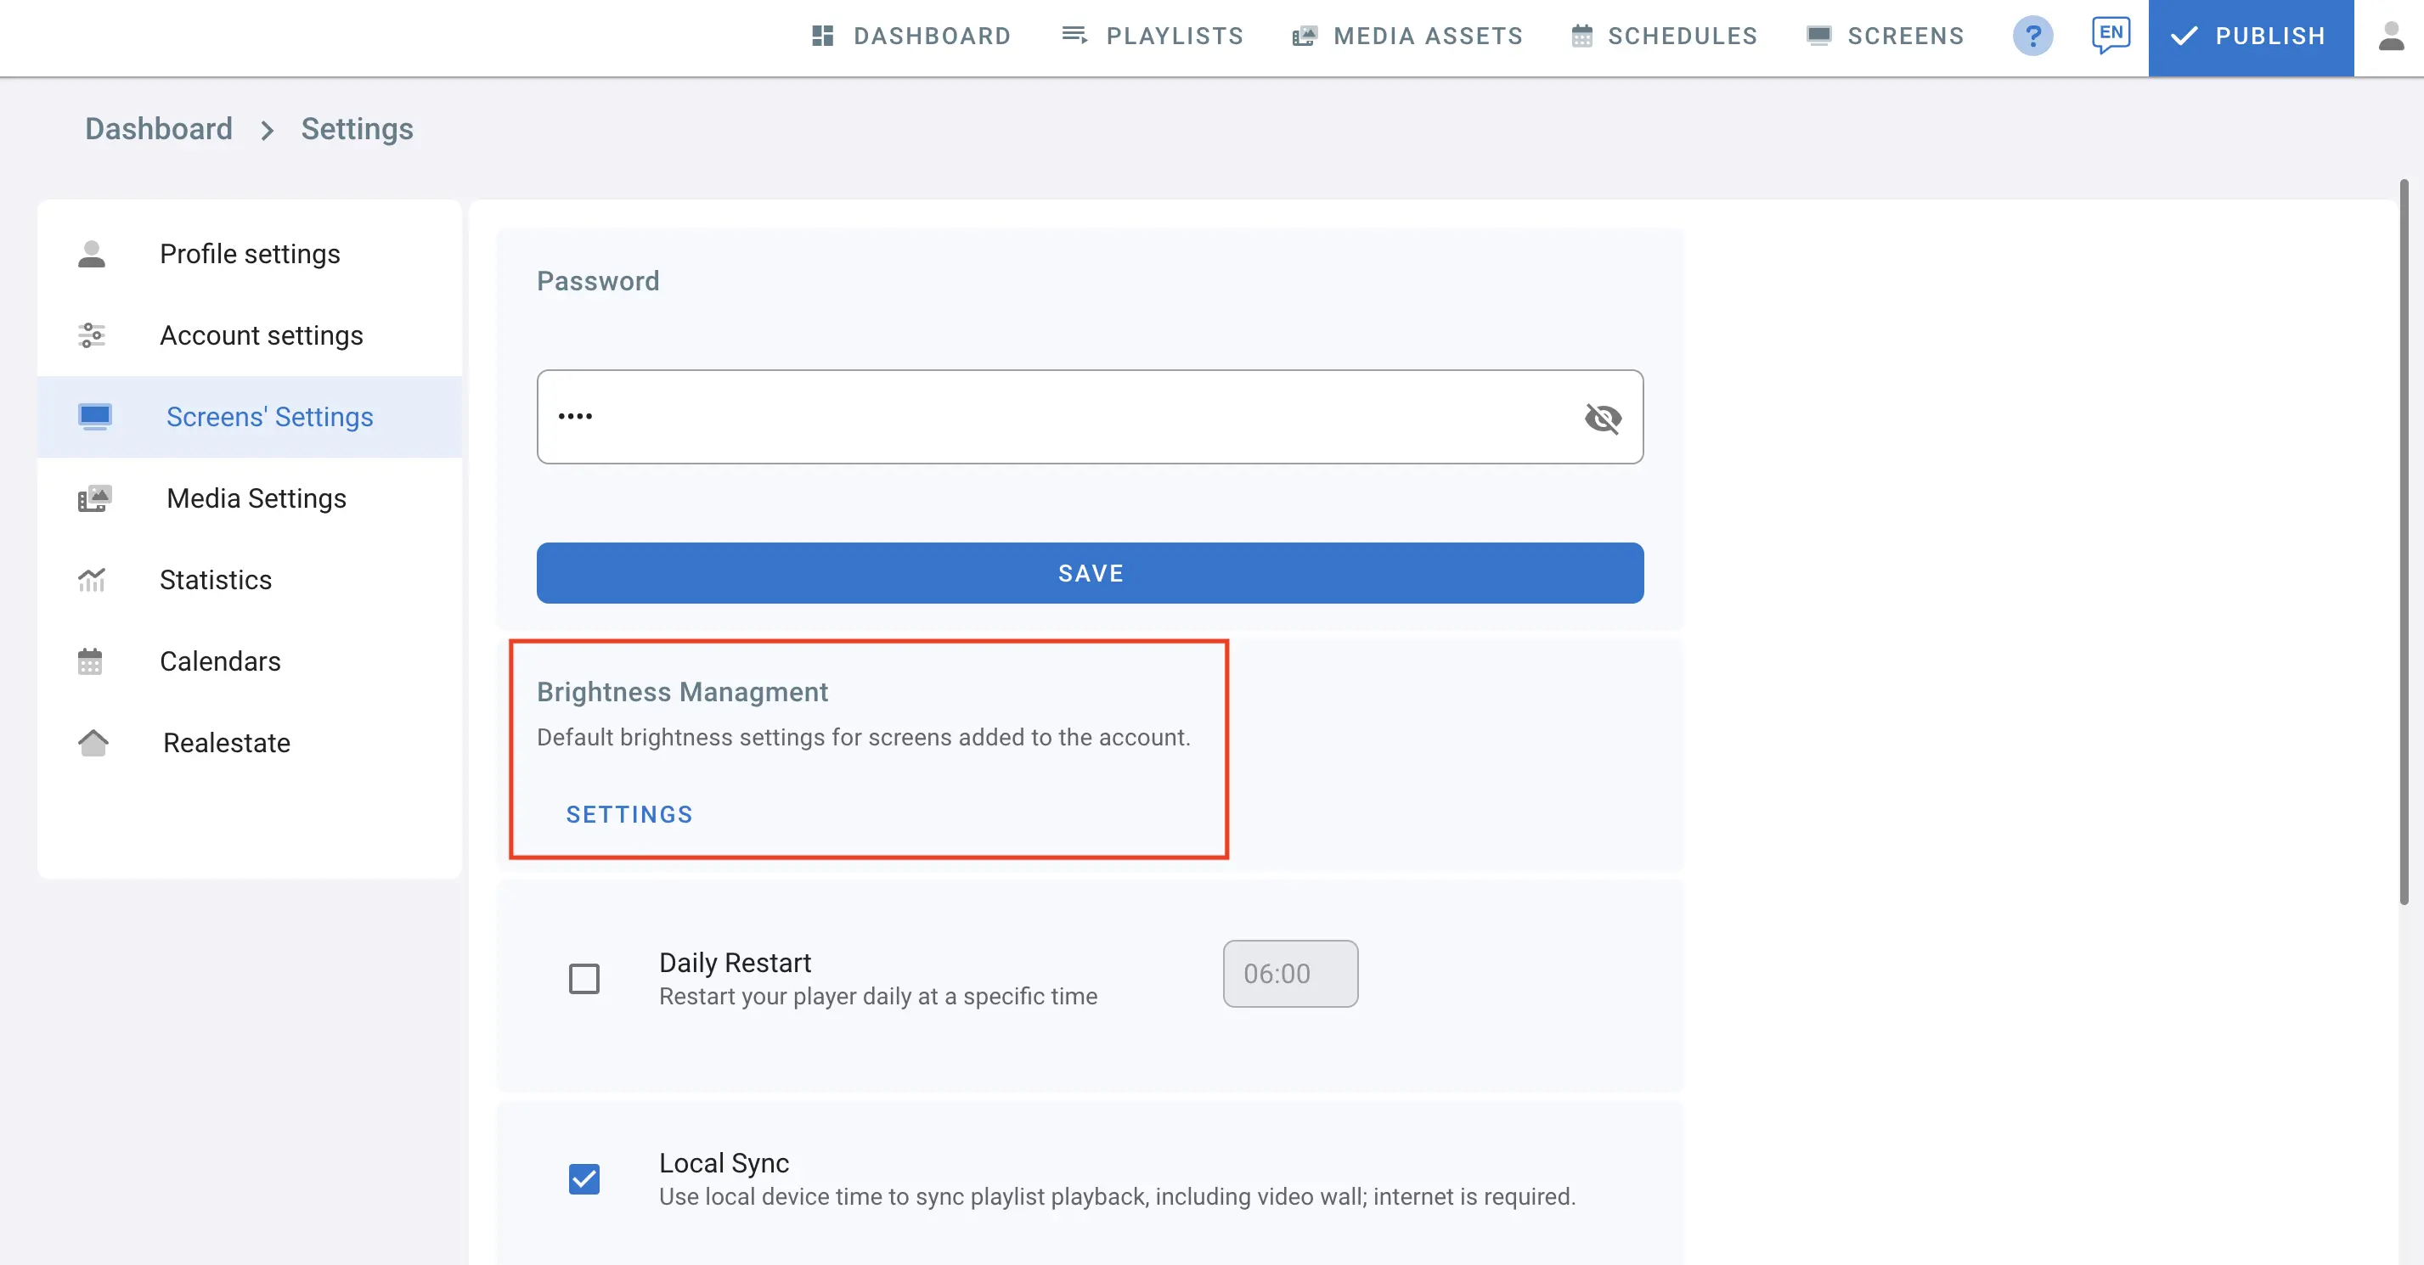
Task: Click the Media Settings image icon
Action: tap(94, 498)
